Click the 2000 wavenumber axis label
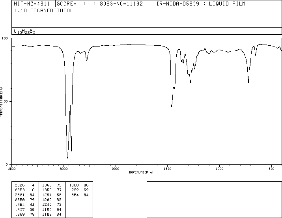 (116, 169)
